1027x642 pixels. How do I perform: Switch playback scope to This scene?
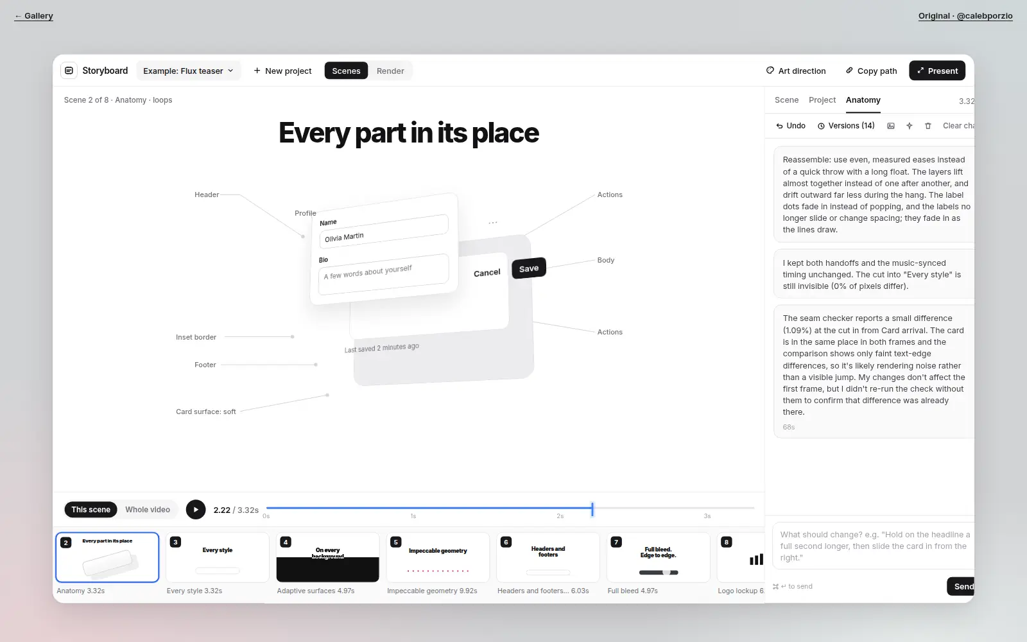click(91, 510)
